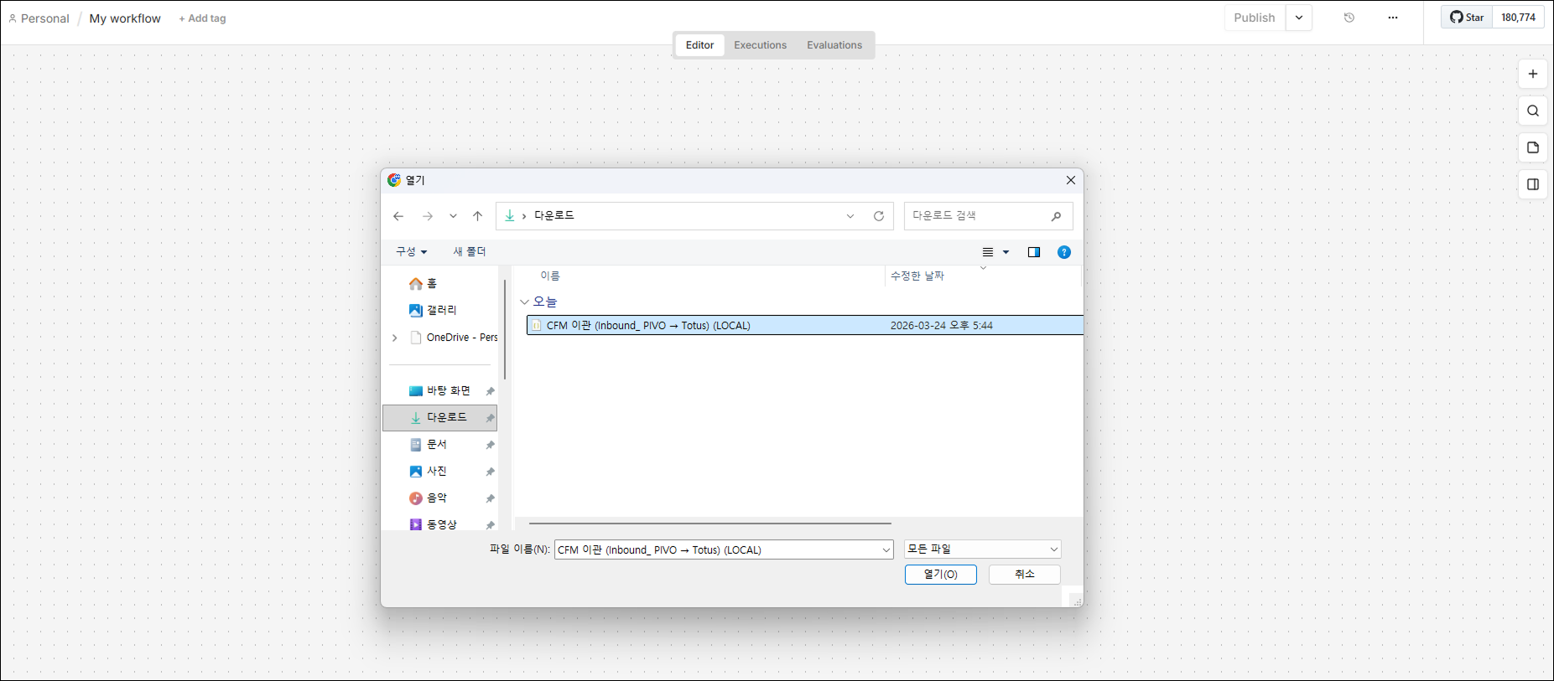This screenshot has width=1554, height=681.
Task: Go up one folder level
Action: [478, 216]
